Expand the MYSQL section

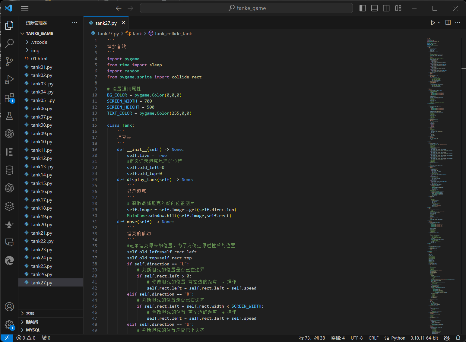tap(51, 330)
